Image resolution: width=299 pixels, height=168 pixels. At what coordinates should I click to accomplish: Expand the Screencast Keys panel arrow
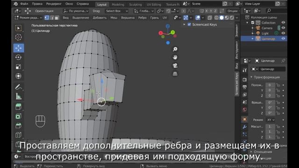(x=184, y=24)
